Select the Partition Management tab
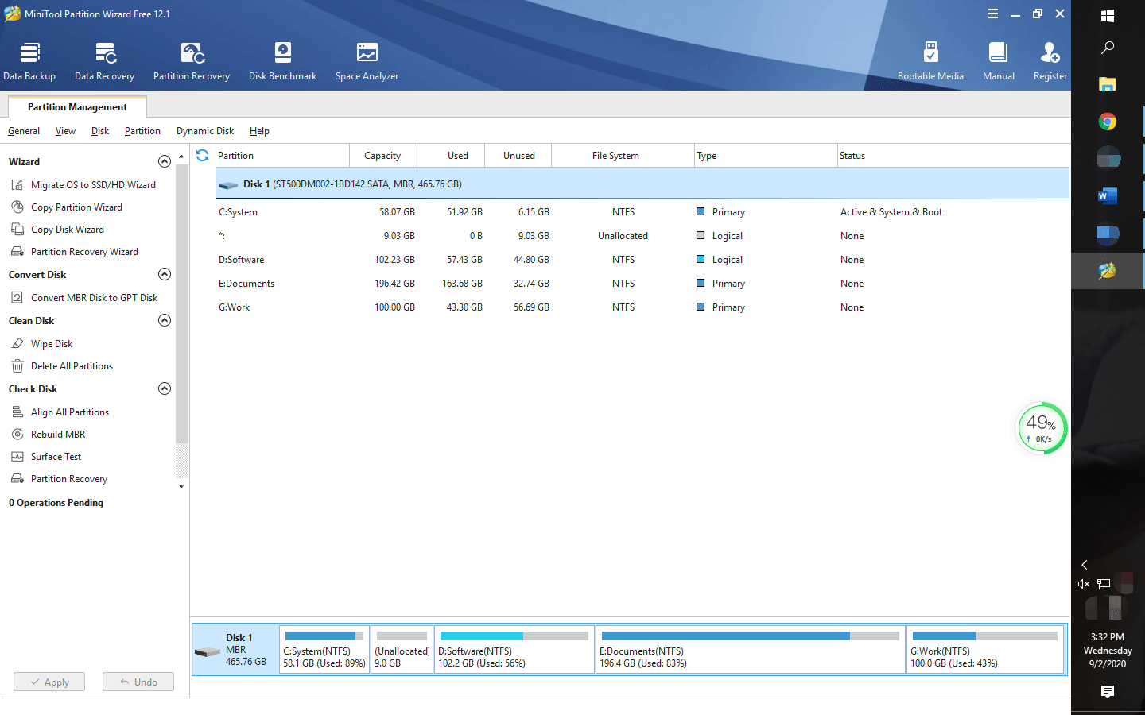The image size is (1145, 715). [x=77, y=107]
